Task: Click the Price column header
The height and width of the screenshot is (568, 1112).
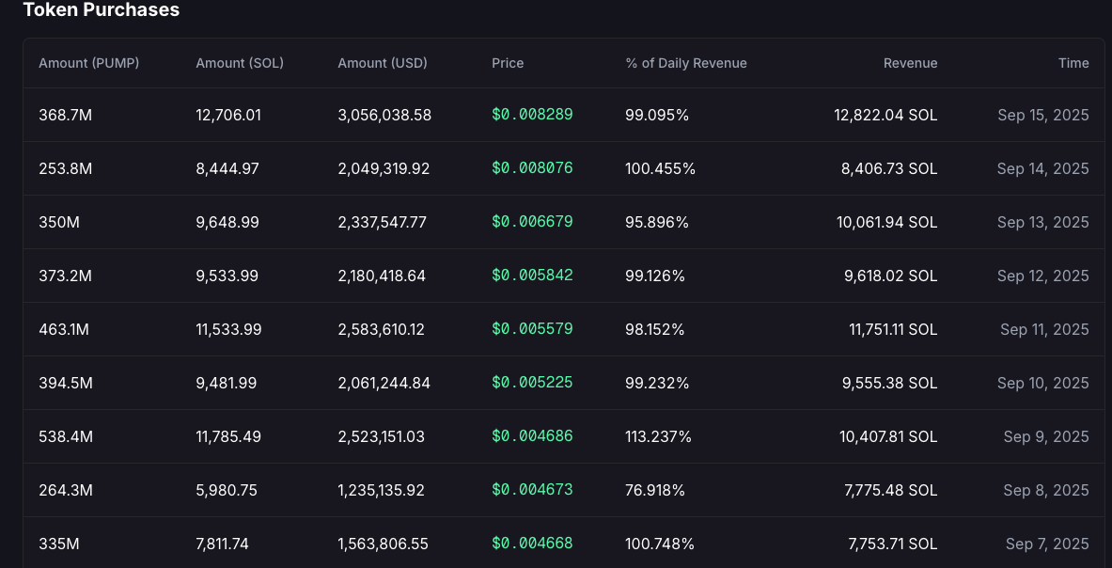Action: 508,63
